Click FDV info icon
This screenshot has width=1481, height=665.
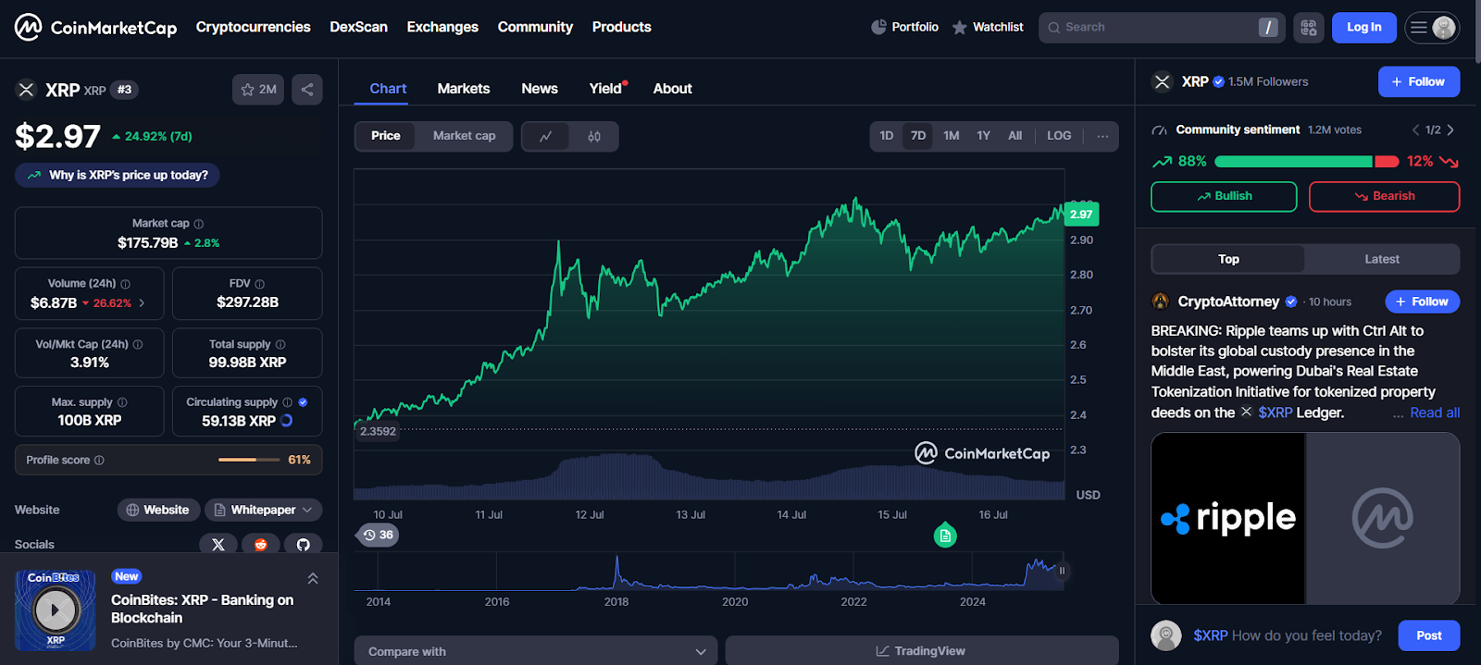pyautogui.click(x=260, y=284)
